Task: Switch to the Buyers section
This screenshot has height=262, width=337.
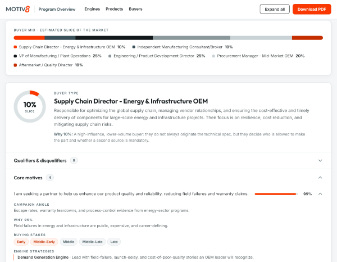Action: (135, 9)
